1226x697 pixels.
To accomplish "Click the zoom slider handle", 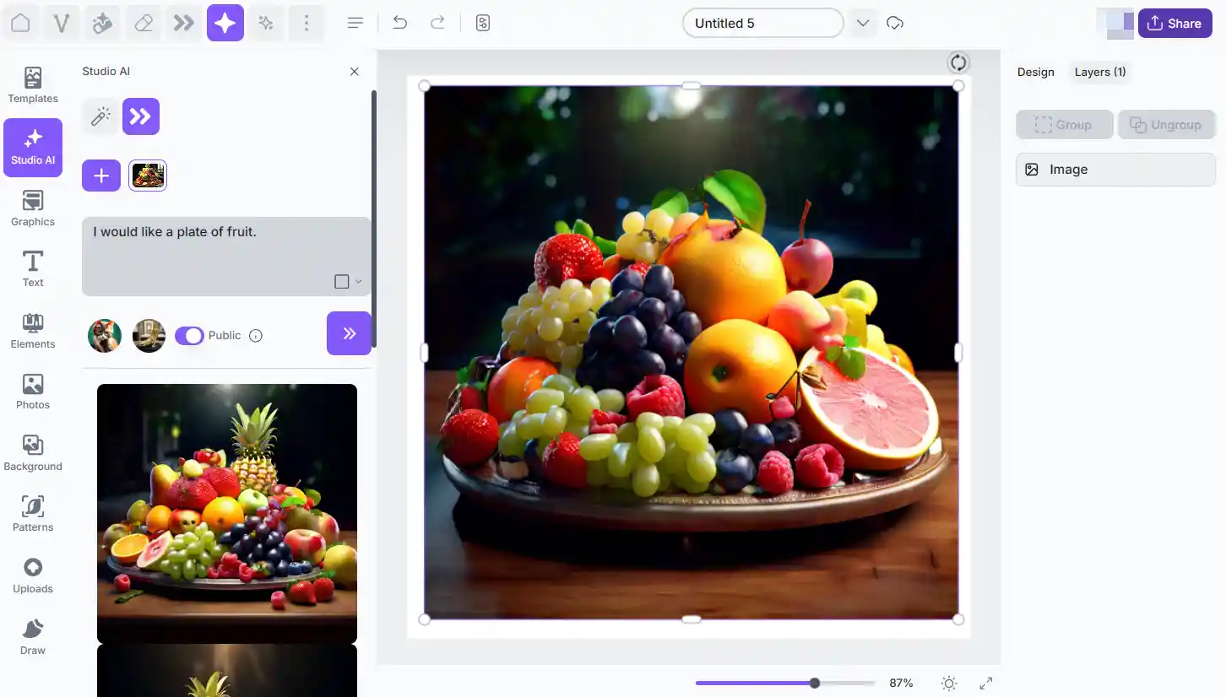I will coord(814,683).
